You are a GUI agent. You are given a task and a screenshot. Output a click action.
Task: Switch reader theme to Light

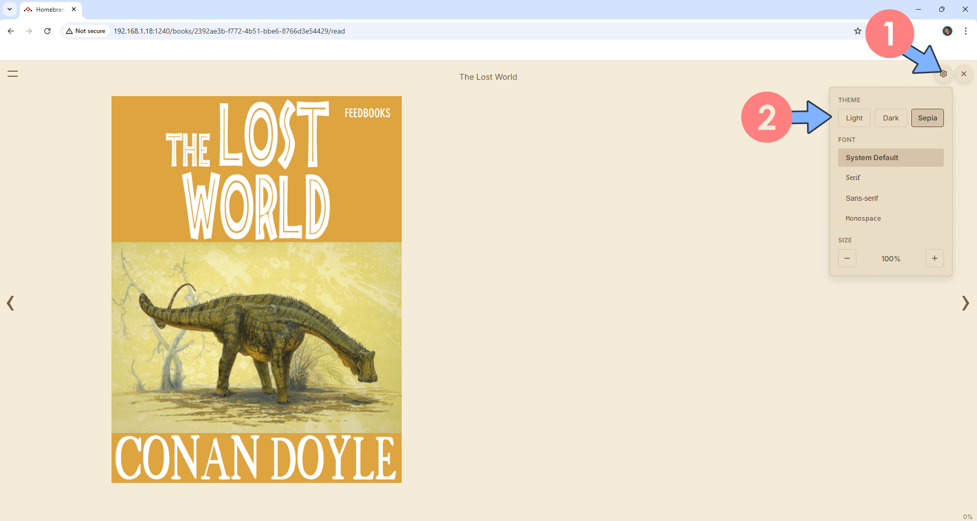point(854,118)
